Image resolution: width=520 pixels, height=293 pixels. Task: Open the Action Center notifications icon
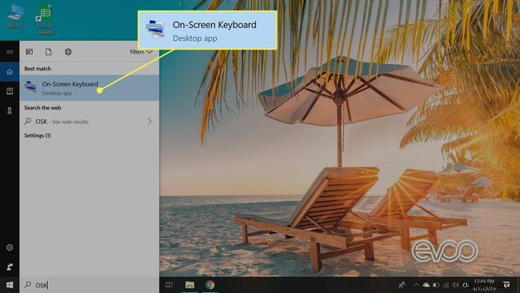click(506, 285)
